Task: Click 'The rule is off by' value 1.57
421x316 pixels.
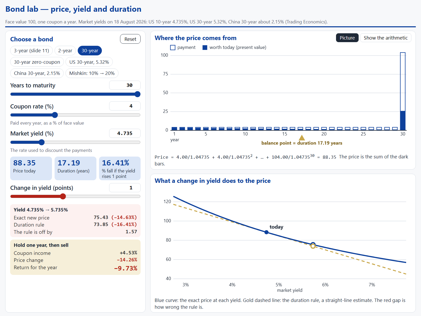Action: (x=131, y=232)
